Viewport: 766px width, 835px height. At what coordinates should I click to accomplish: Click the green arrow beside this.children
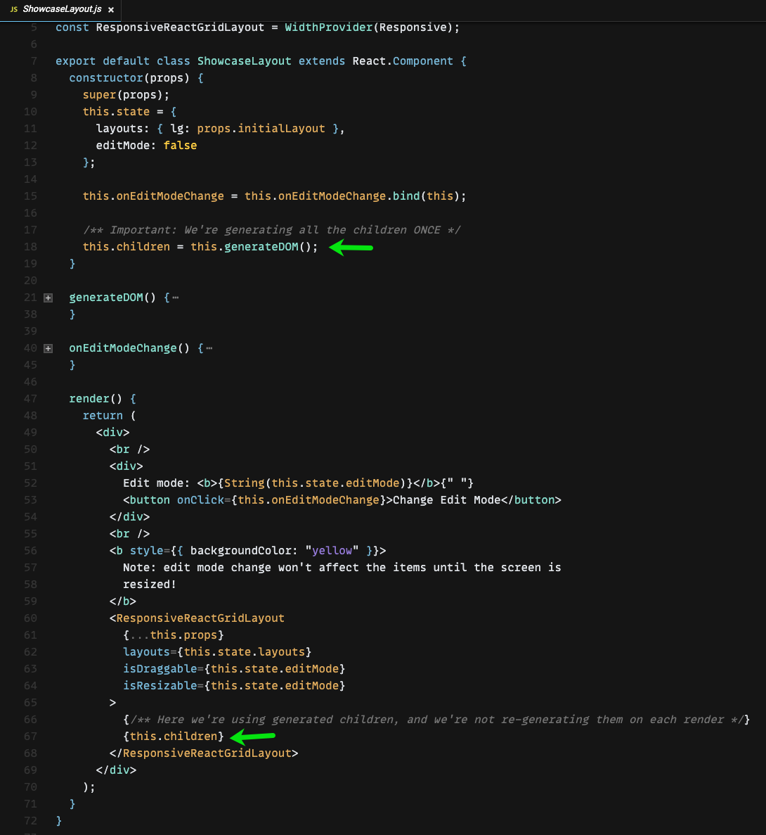(253, 737)
